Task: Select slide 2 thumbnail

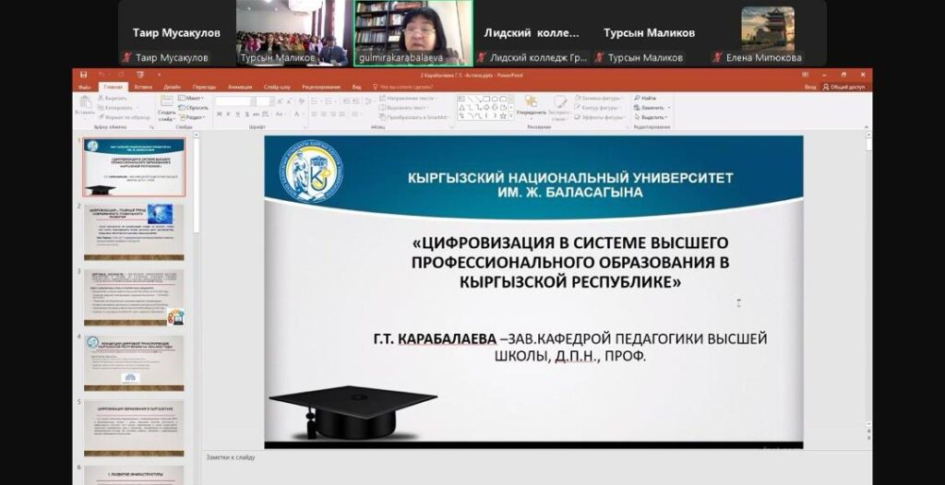Action: [135, 232]
